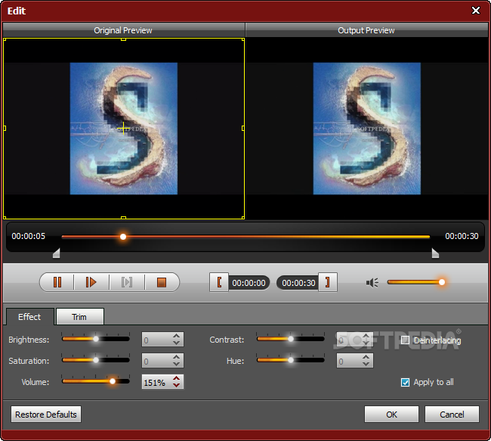Mute audio via the speaker icon
The width and height of the screenshot is (491, 441).
pyautogui.click(x=372, y=283)
